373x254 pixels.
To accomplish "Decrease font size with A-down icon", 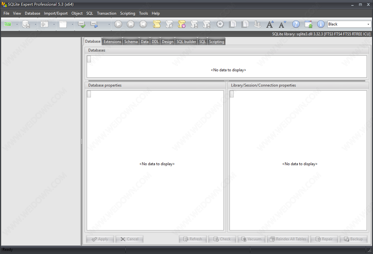I will [x=282, y=24].
